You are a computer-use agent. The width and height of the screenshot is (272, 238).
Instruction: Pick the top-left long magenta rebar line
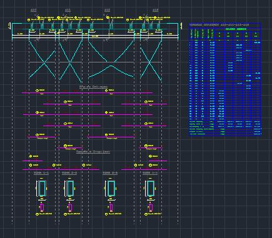(88, 93)
